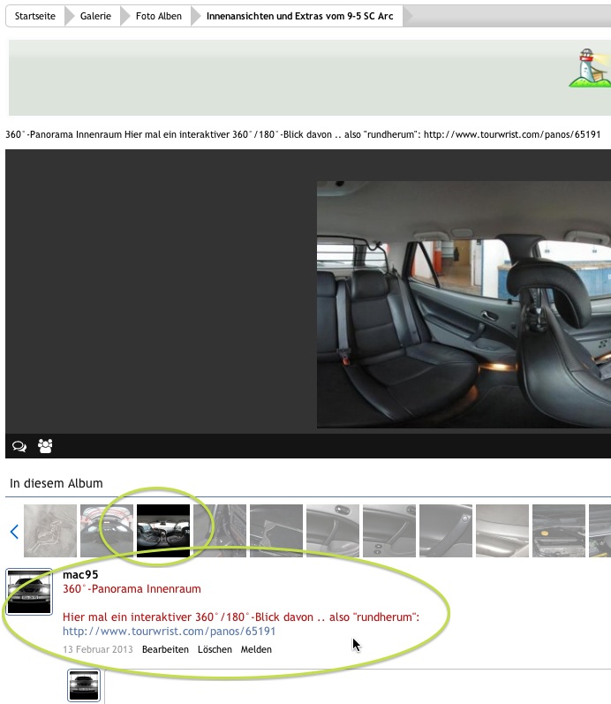Go to previous album thumbnails with left chevron
The height and width of the screenshot is (704, 611).
point(14,532)
